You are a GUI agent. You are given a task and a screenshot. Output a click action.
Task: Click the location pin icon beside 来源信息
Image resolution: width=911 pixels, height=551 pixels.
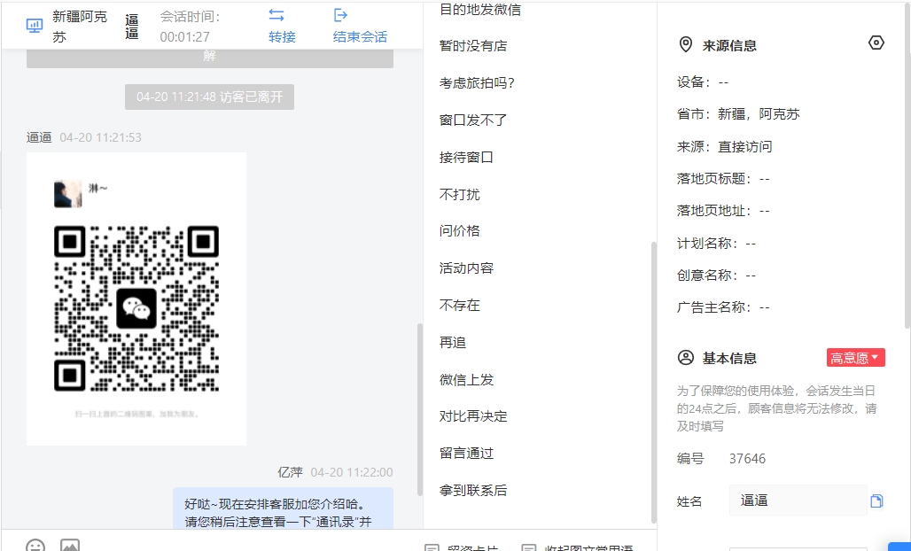tap(686, 44)
